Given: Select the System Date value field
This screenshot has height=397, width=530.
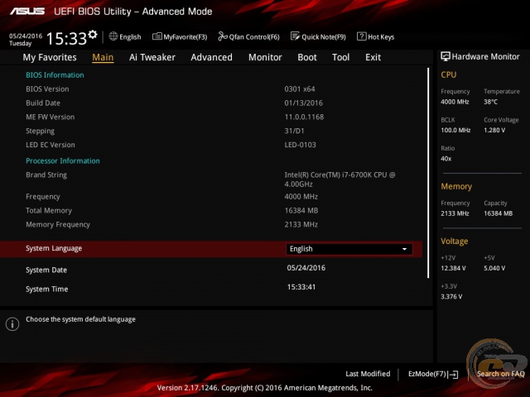Looking at the screenshot, I should click(x=306, y=268).
